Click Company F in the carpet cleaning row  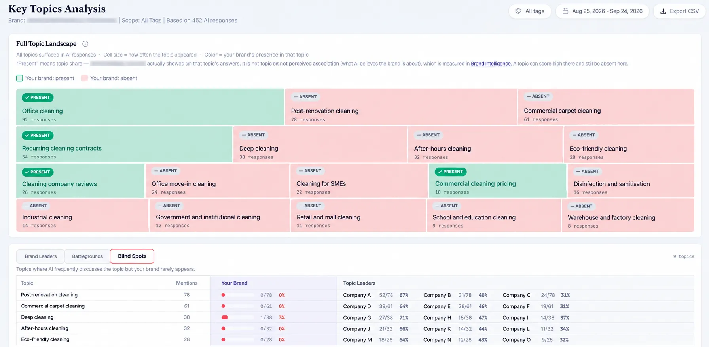tap(516, 306)
